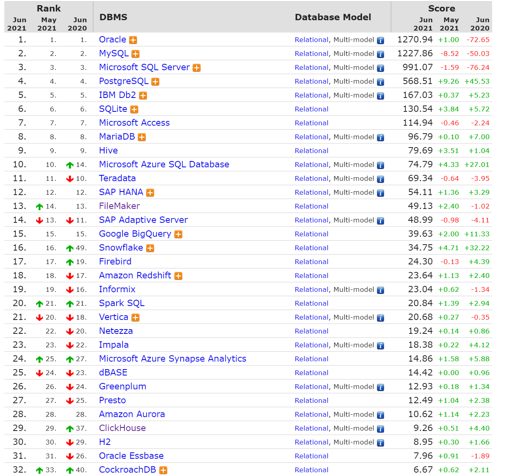Open the Microsoft Azure SQL Database link

point(164,165)
